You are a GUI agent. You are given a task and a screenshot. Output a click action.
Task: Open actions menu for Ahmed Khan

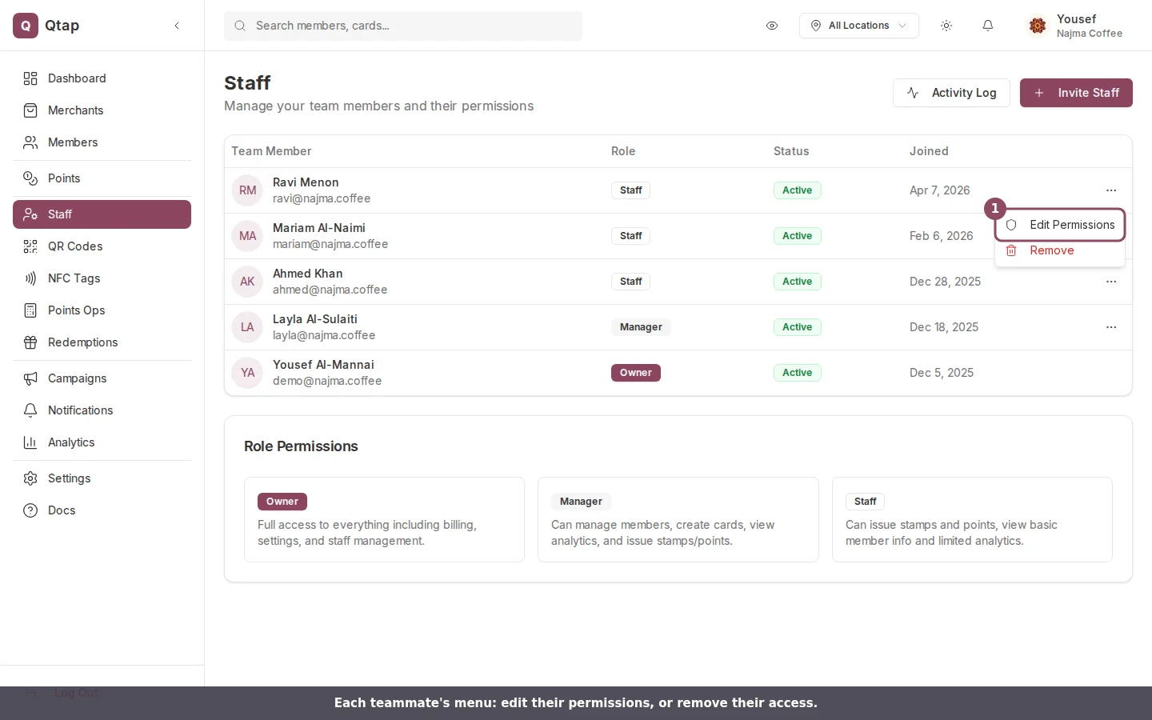pyautogui.click(x=1111, y=282)
